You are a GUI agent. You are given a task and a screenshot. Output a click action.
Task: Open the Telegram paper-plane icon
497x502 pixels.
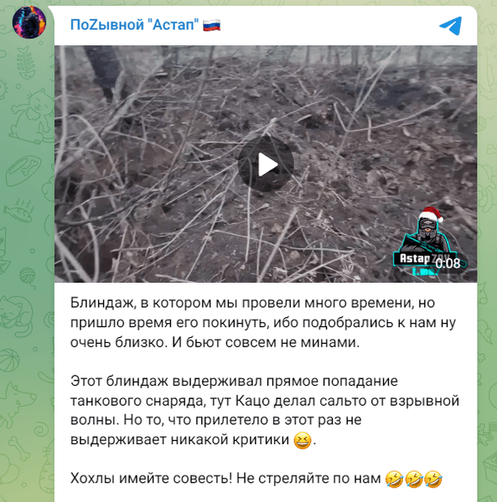[x=451, y=26]
